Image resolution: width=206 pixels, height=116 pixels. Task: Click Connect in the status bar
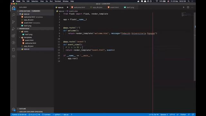tap(46, 115)
